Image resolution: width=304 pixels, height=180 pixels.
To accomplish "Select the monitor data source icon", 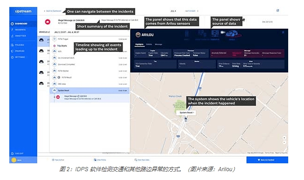I will tap(215, 33).
